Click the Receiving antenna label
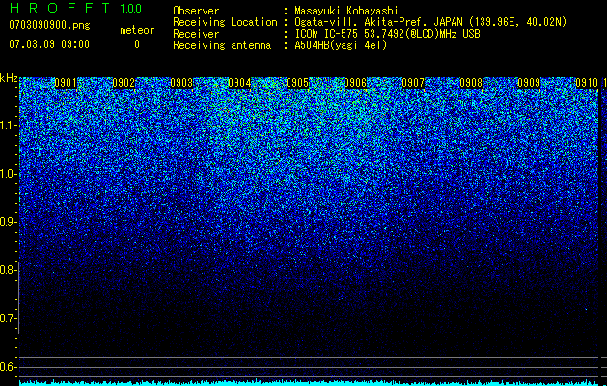 pos(222,45)
